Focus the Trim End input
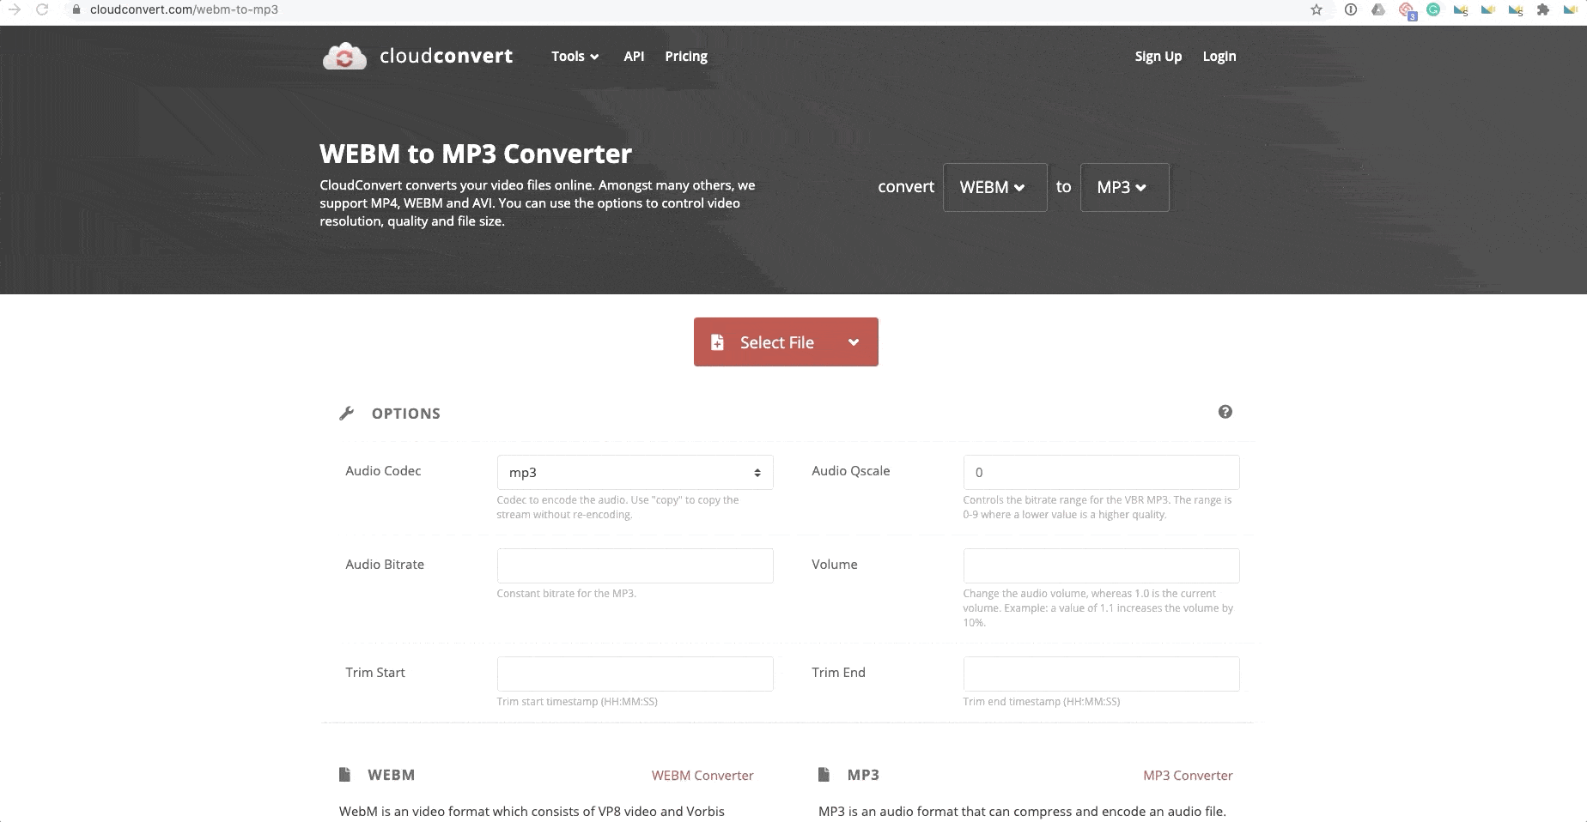Screen dimensions: 1587x822 pos(1101,674)
